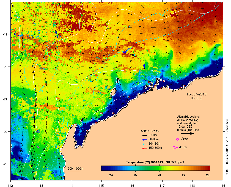Click the 'Temperature (°C) NOAA19_L3U 65% ql>=2' title
This screenshot has width=231, height=187.
155,163
